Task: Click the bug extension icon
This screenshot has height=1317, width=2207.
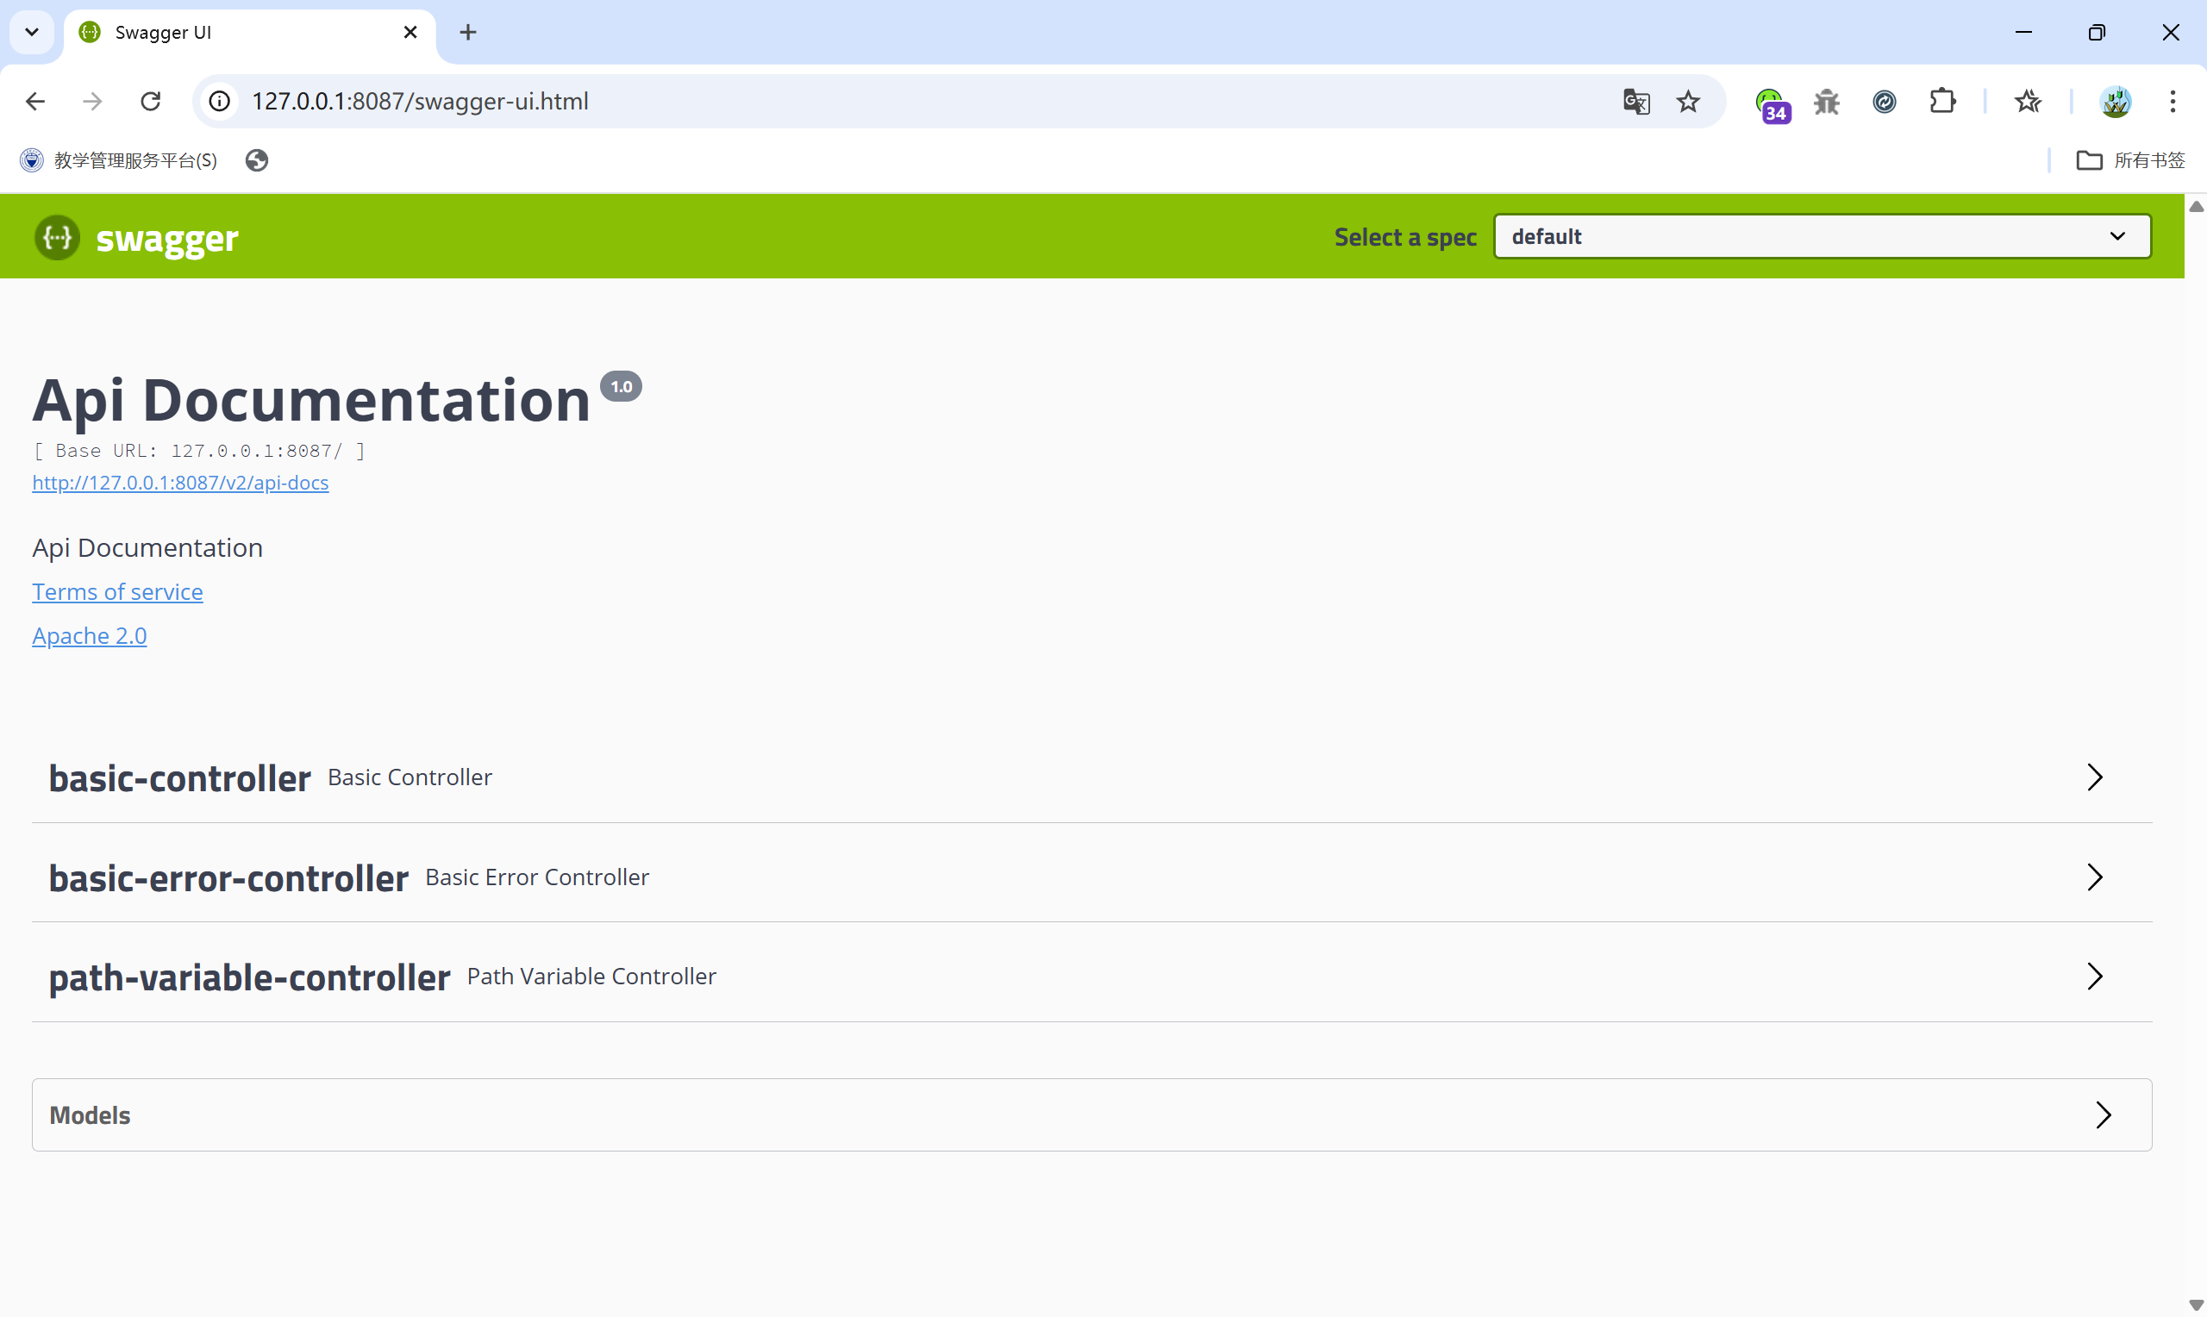Action: point(1826,101)
